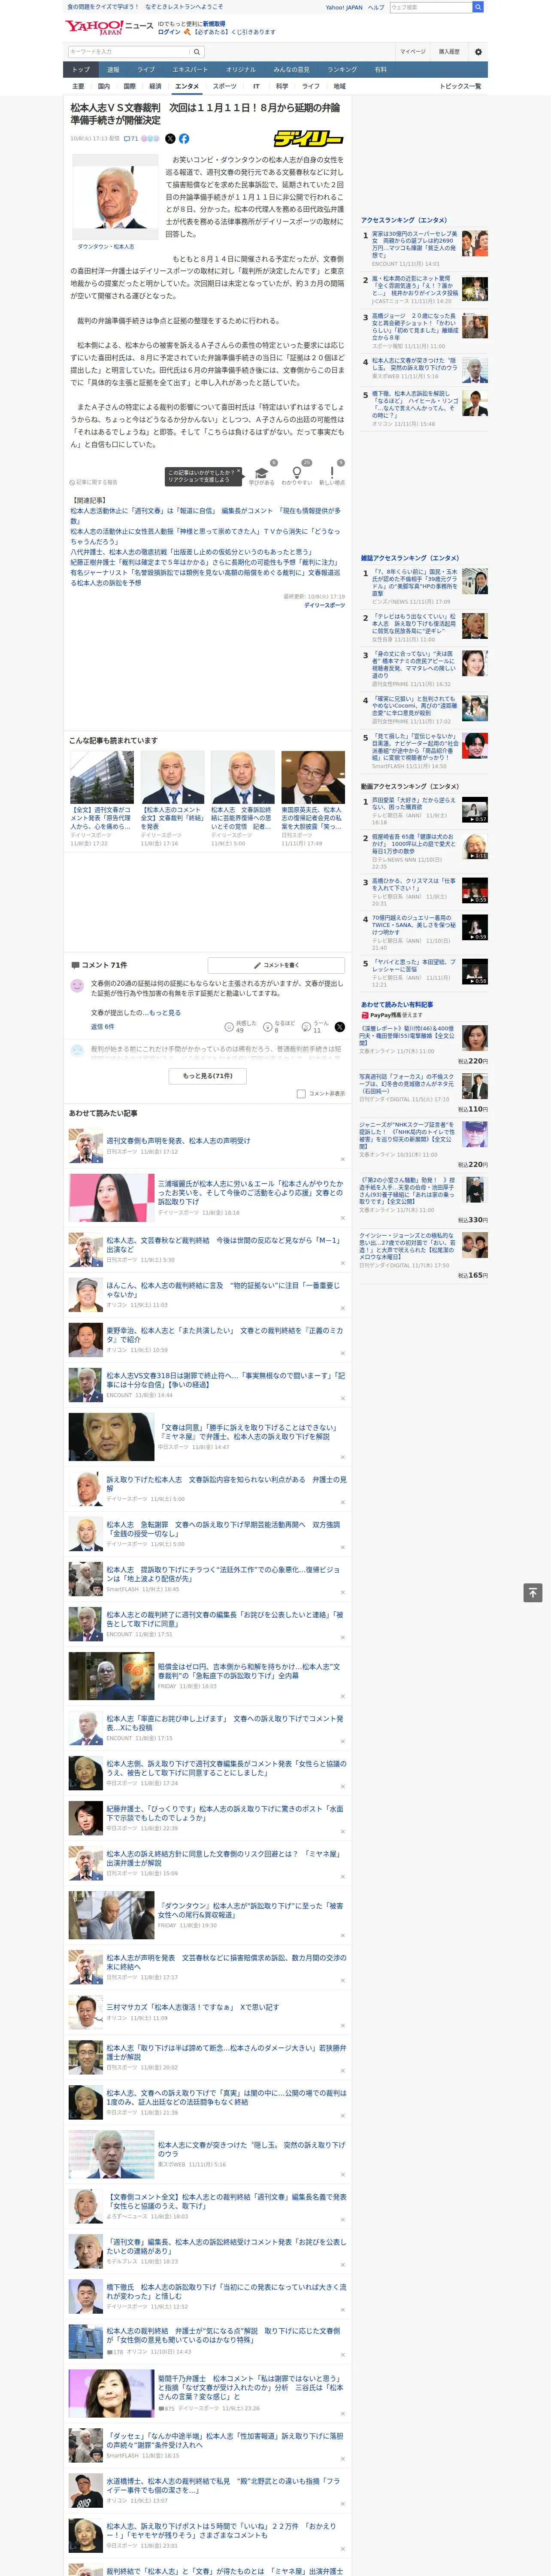Click the Yahoo! JAPAN News logo
Image resolution: width=551 pixels, height=2576 pixels.
click(x=109, y=27)
